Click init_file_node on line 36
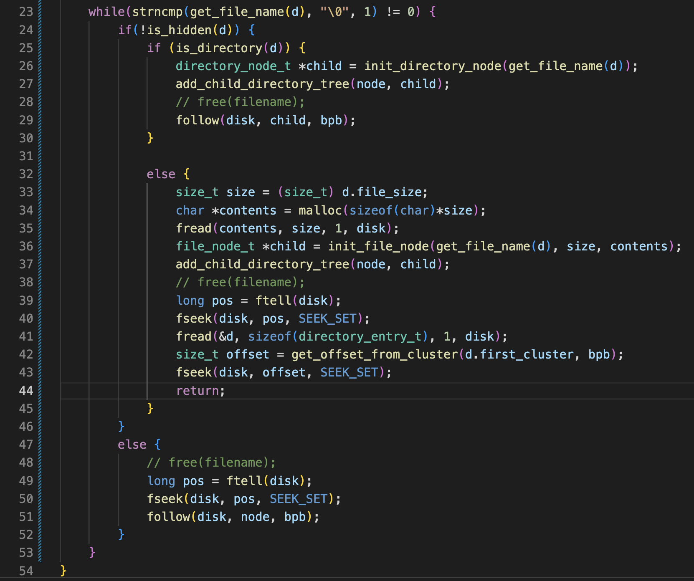The height and width of the screenshot is (581, 694). tap(378, 246)
